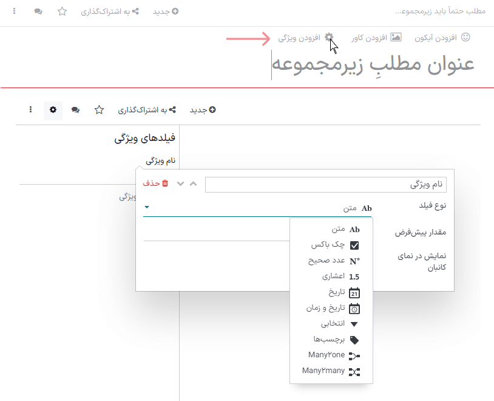The image size is (494, 401).
Task: Toggle the favorite star in the article toolbar
Action: [x=99, y=110]
